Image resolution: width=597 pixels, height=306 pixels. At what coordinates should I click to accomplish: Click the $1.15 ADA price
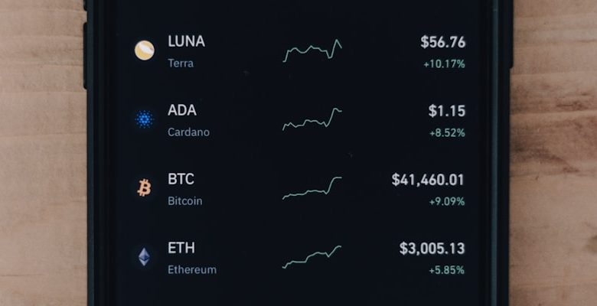point(447,111)
